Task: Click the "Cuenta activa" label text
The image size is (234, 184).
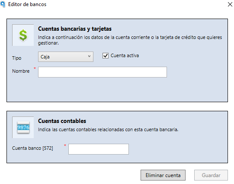Action: (x=125, y=55)
